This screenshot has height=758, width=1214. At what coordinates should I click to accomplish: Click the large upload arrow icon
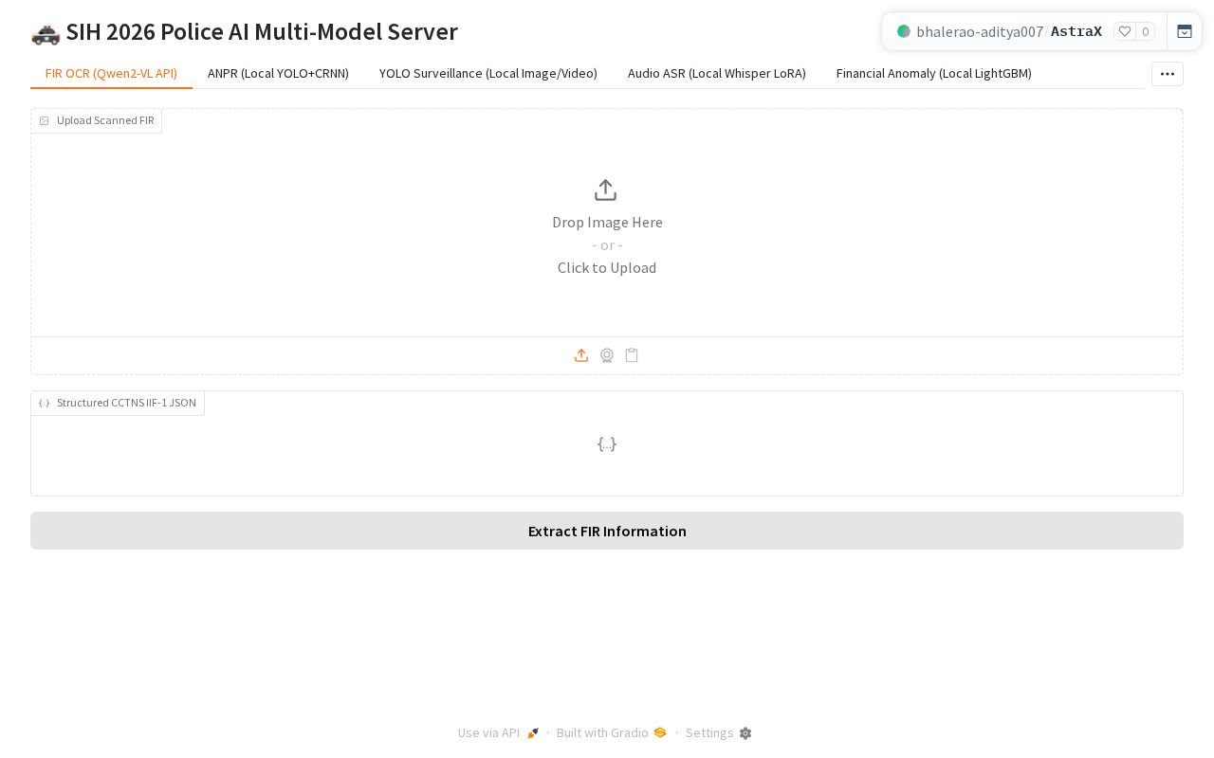[606, 190]
